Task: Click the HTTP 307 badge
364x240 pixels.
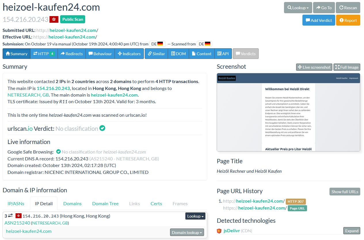Action: 296,201
